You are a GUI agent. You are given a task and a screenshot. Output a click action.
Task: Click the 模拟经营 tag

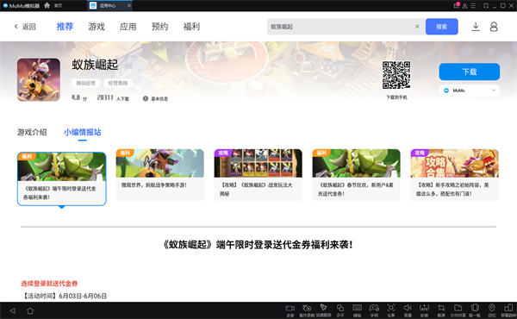pos(85,83)
